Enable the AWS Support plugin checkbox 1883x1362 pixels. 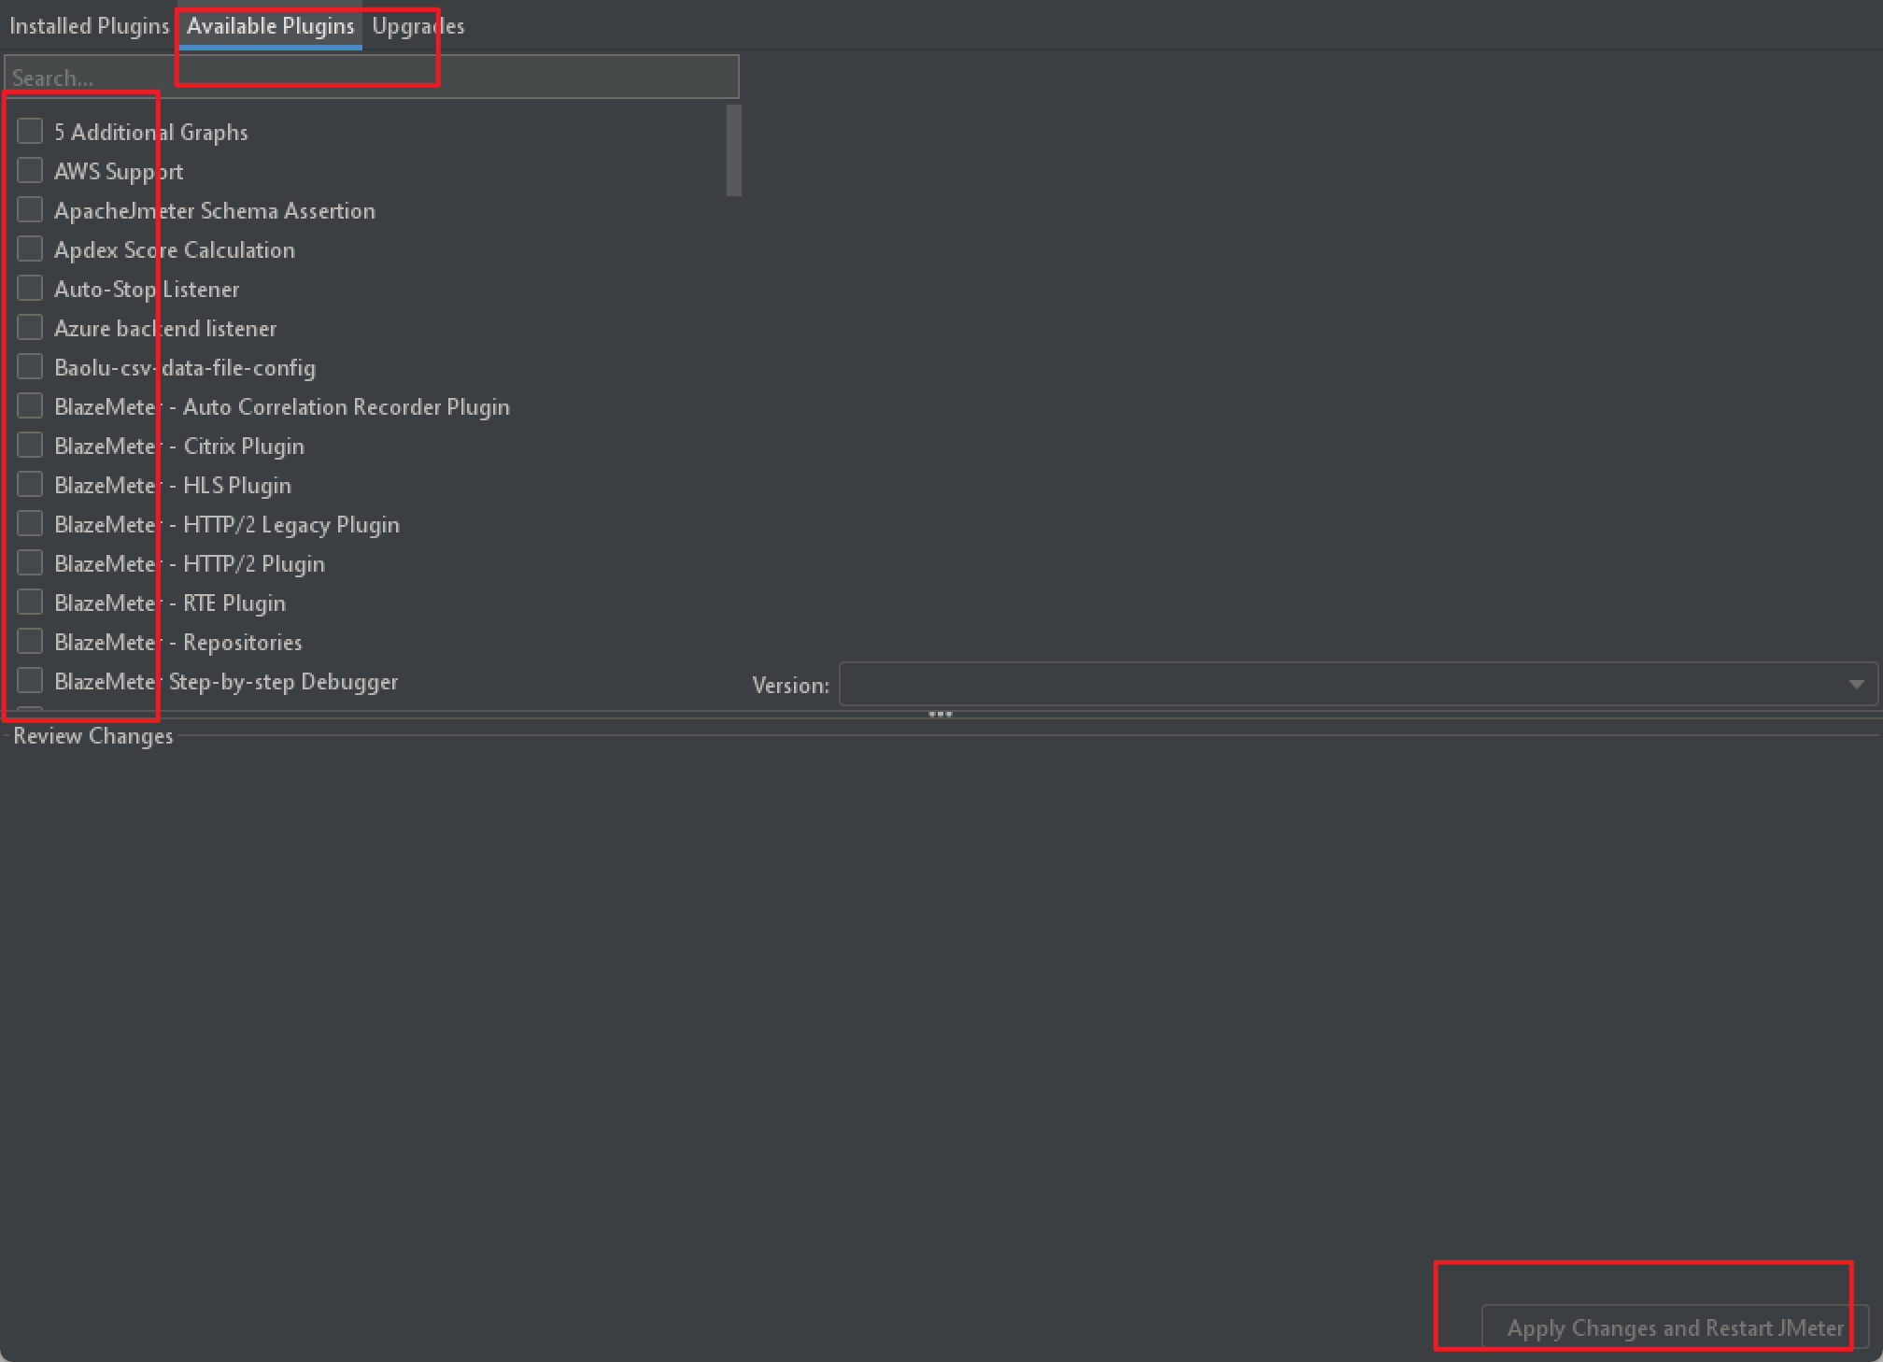pos(30,170)
